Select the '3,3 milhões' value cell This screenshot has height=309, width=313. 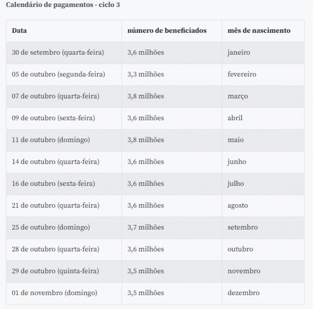point(172,75)
